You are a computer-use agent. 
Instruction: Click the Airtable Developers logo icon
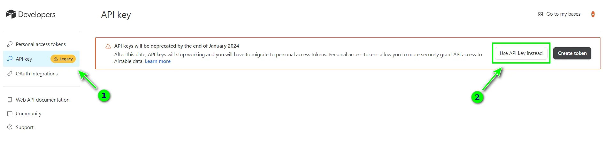[x=11, y=14]
